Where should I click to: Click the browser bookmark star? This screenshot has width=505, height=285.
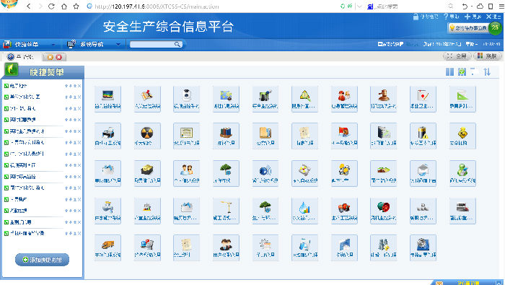pos(76,6)
